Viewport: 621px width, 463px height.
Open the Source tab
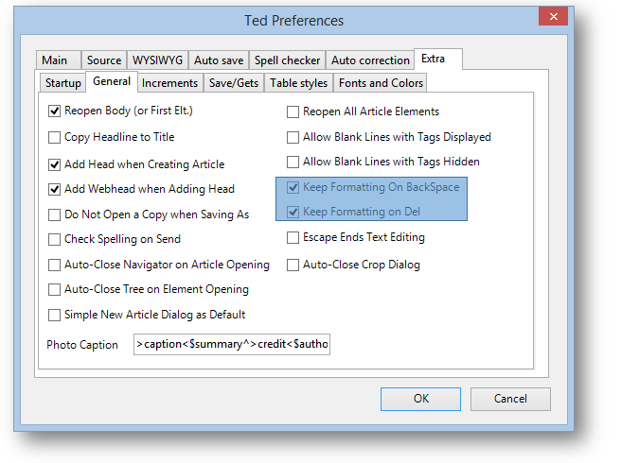[x=104, y=60]
